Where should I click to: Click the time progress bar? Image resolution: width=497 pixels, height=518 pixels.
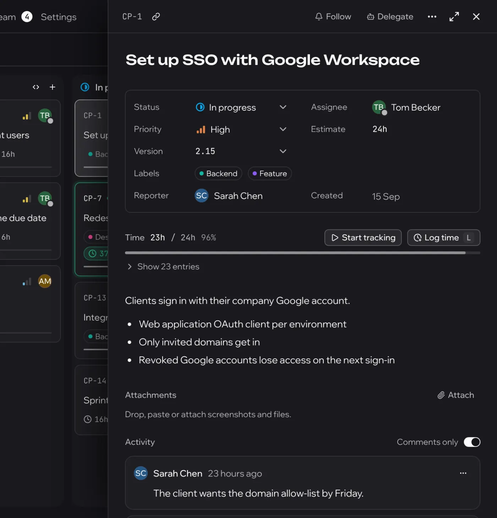[302, 253]
